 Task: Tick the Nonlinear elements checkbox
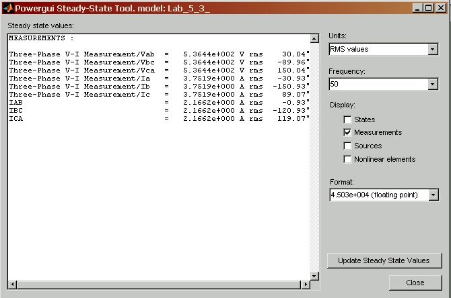click(x=347, y=159)
